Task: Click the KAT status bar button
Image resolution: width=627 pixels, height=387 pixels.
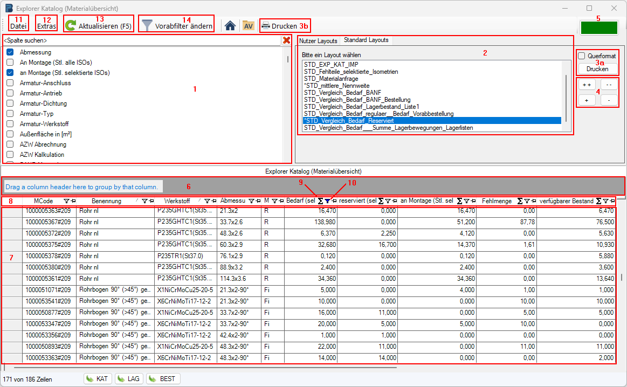Action: 98,379
